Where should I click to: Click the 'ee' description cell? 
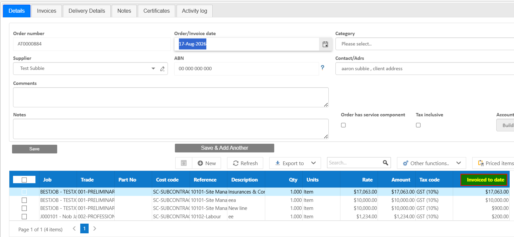246,217
